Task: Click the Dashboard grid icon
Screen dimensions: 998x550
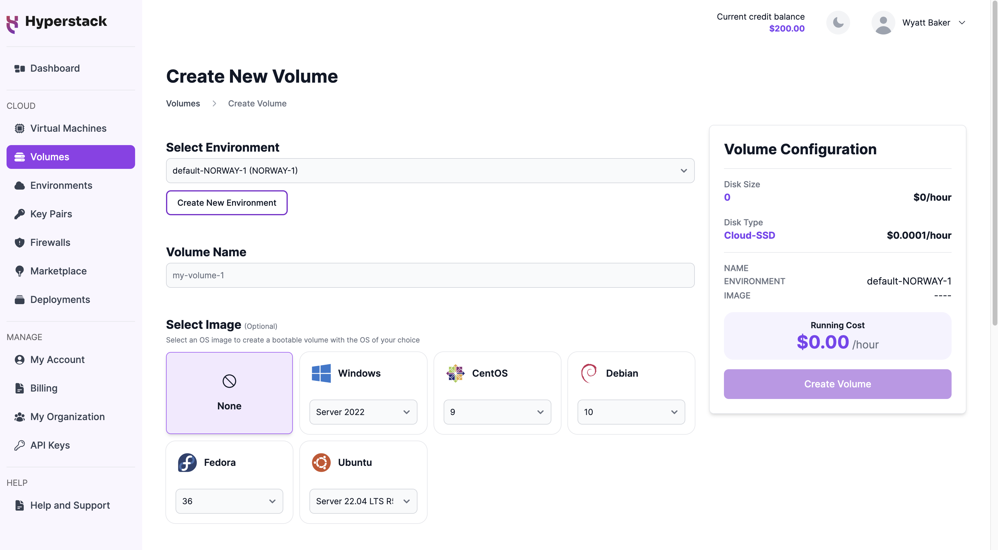Action: coord(19,68)
